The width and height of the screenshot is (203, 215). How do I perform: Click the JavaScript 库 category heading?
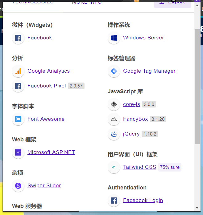pos(125,91)
